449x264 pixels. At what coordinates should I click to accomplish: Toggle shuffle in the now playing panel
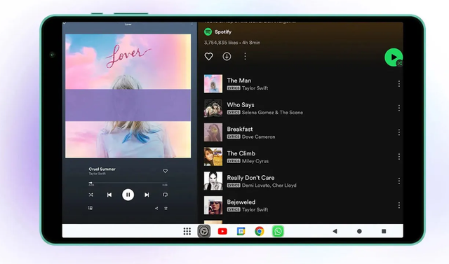tap(91, 195)
